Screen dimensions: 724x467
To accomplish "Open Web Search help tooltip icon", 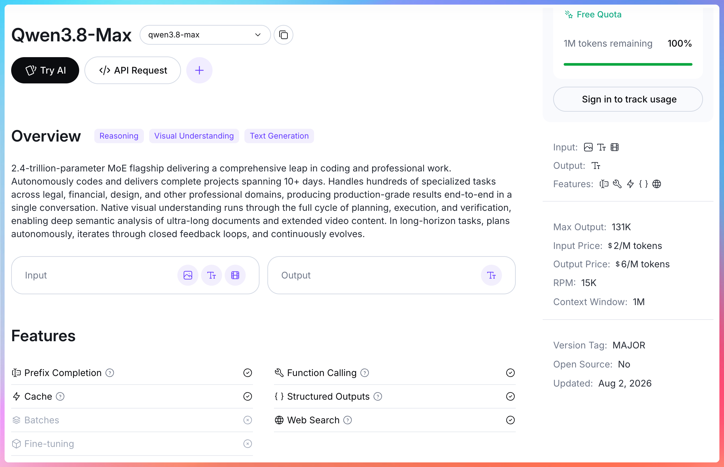I will click(348, 420).
